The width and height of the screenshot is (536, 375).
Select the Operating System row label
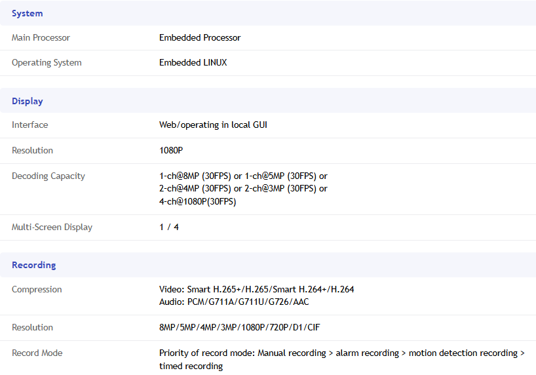tap(47, 63)
